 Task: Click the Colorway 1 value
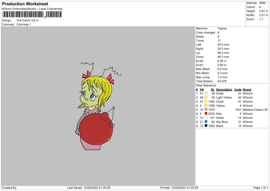tap(24, 24)
